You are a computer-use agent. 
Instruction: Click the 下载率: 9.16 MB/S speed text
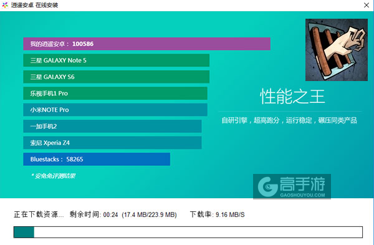tap(218, 214)
